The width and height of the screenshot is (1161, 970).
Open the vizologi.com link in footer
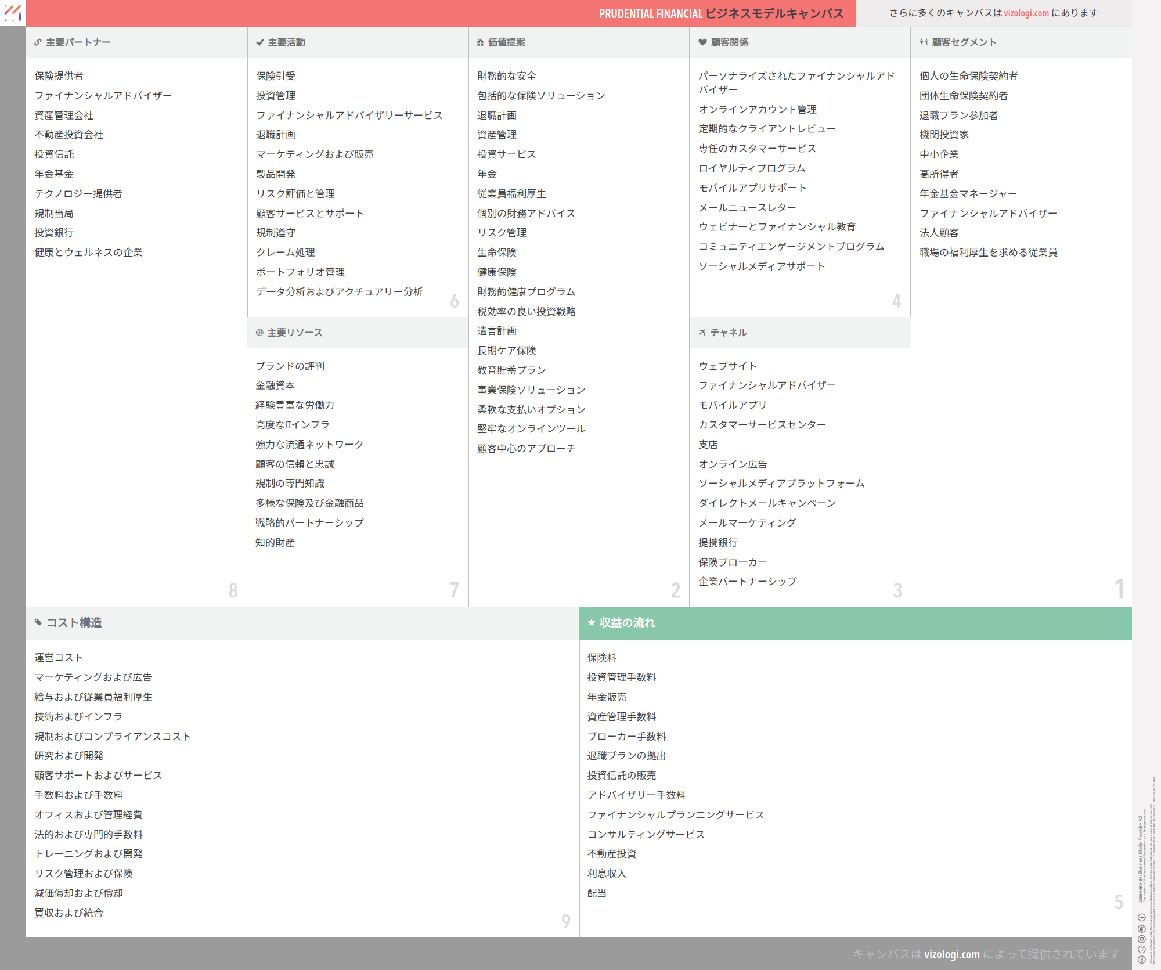pyautogui.click(x=951, y=954)
